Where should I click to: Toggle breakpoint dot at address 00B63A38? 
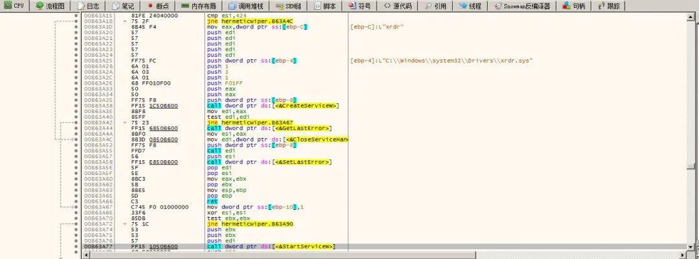click(x=77, y=106)
